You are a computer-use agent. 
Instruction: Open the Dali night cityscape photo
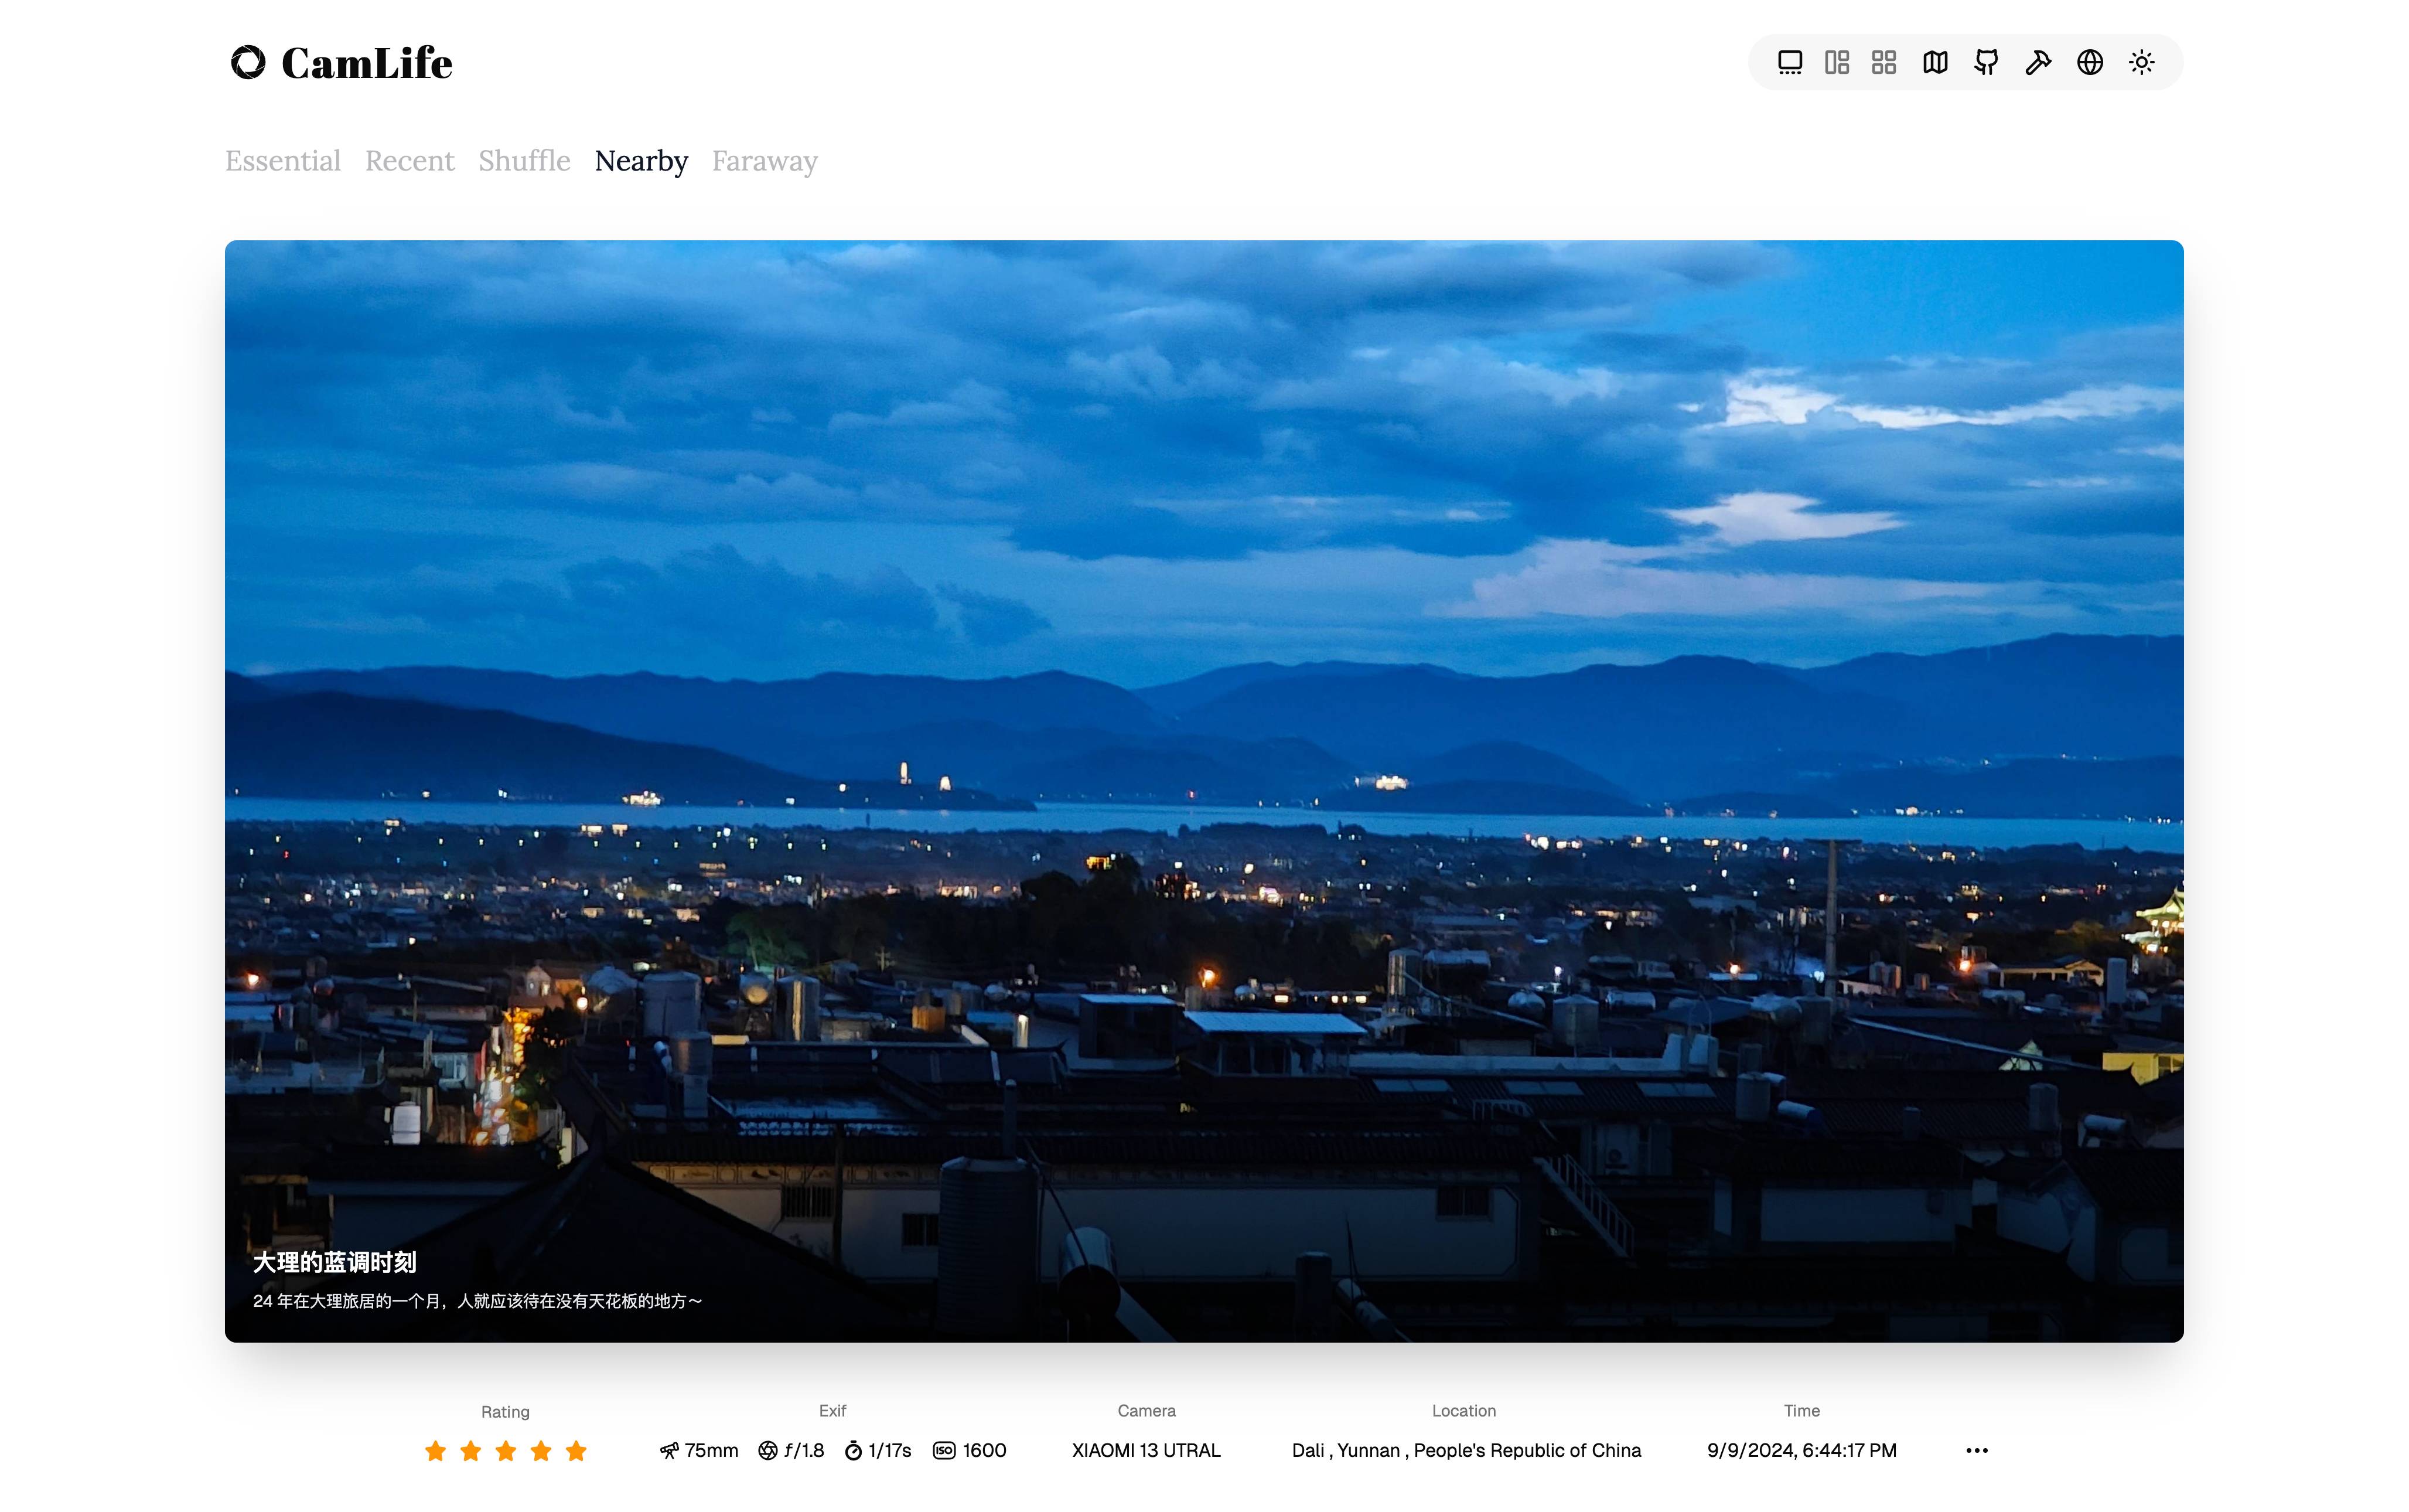(x=1203, y=790)
